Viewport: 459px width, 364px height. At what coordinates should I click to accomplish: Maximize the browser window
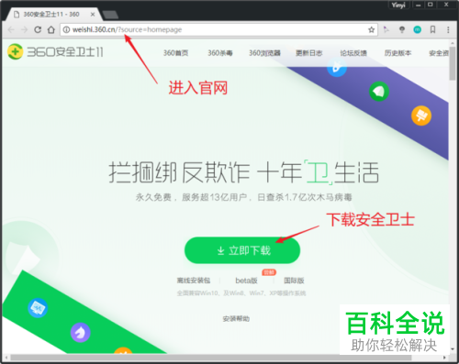coord(431,5)
